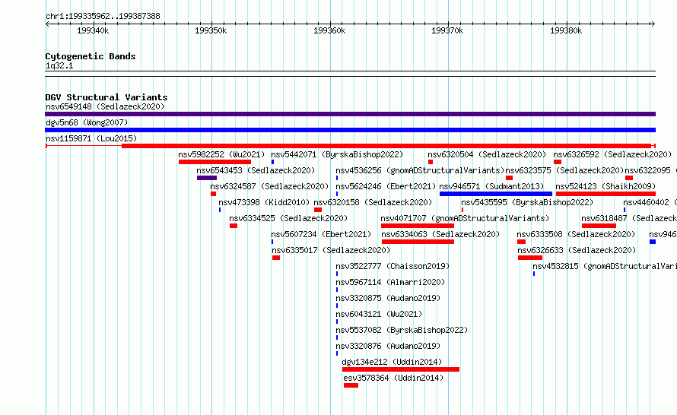Image resolution: width=677 pixels, height=415 pixels.
Task: Click the nsv1159871 (Lou2015) red bar
Action: click(386, 146)
